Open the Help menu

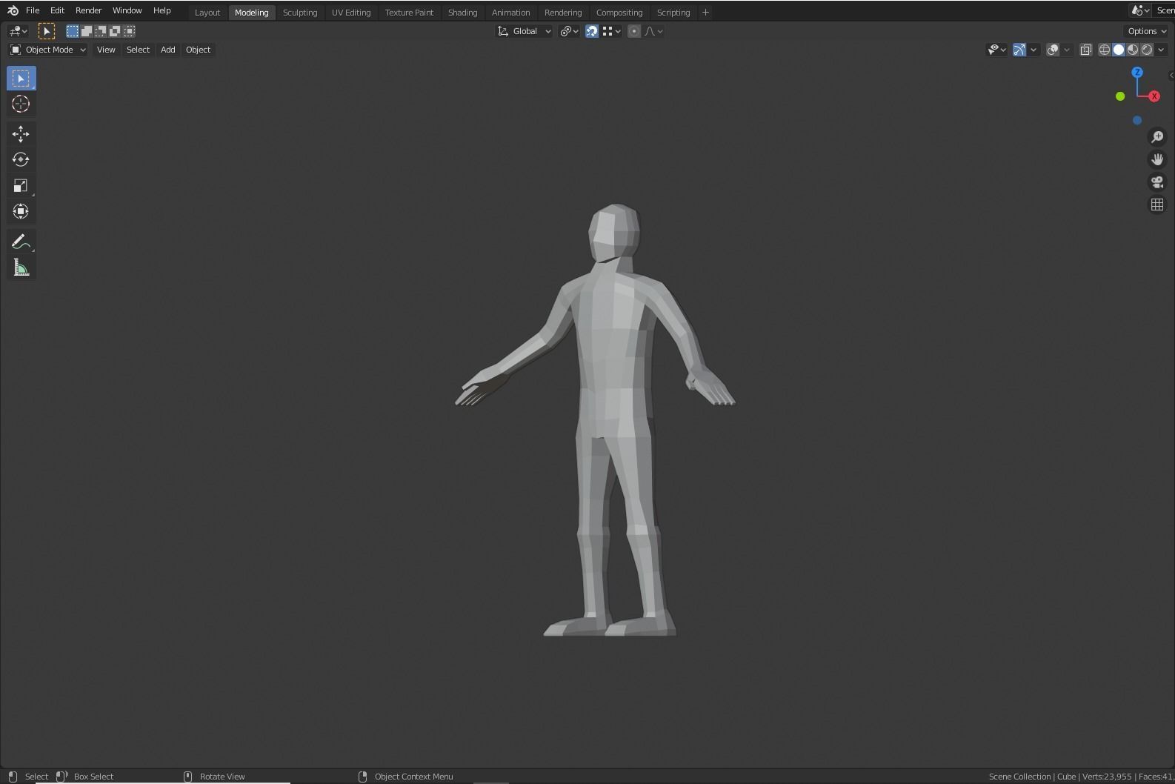[162, 10]
